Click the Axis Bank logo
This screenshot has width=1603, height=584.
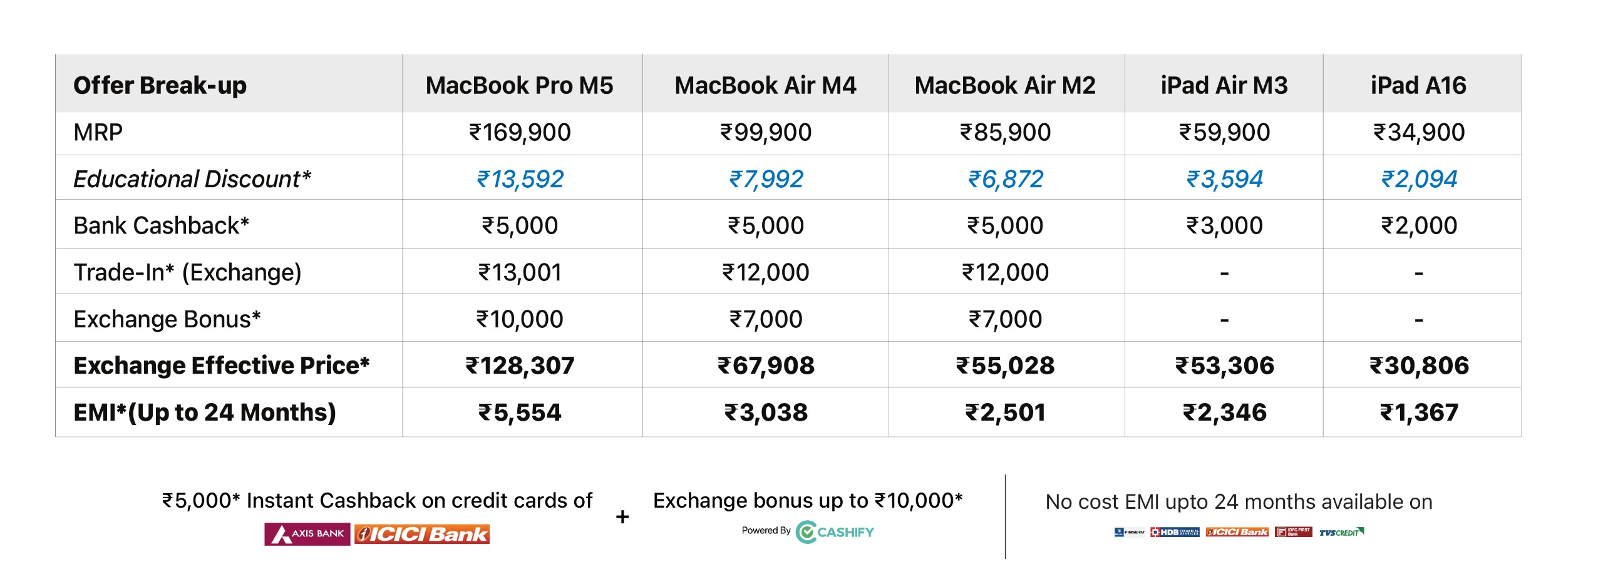tap(307, 534)
